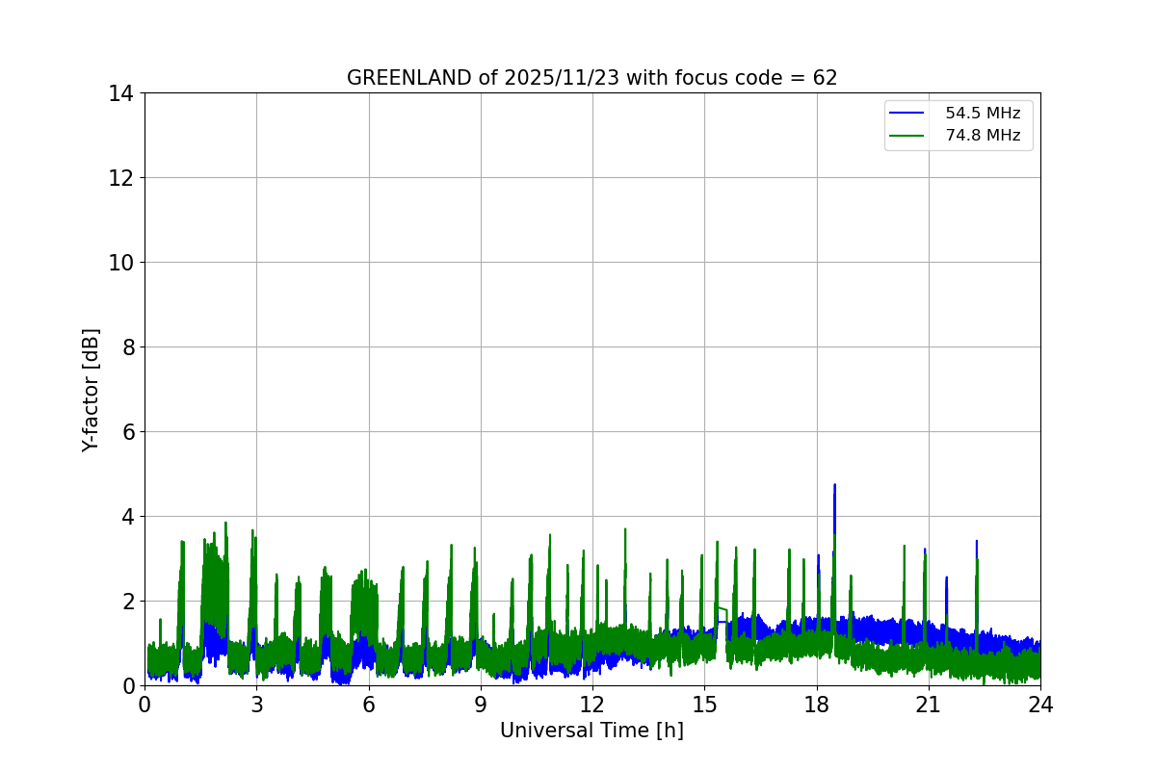
Task: Click the y-axis tick label 14
Action: [120, 93]
